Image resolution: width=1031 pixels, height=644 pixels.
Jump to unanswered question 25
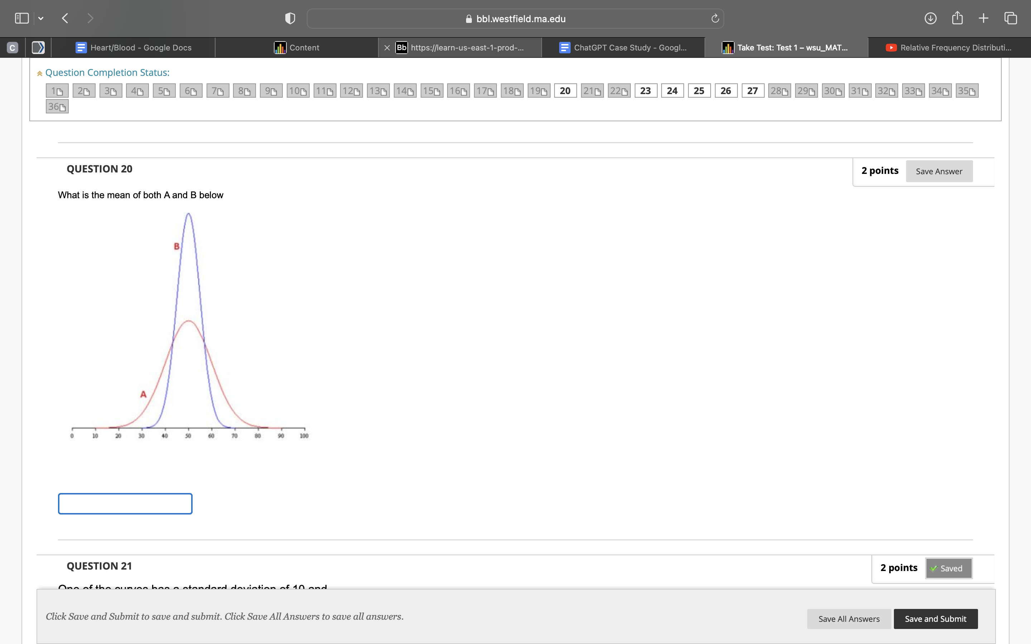[699, 91]
